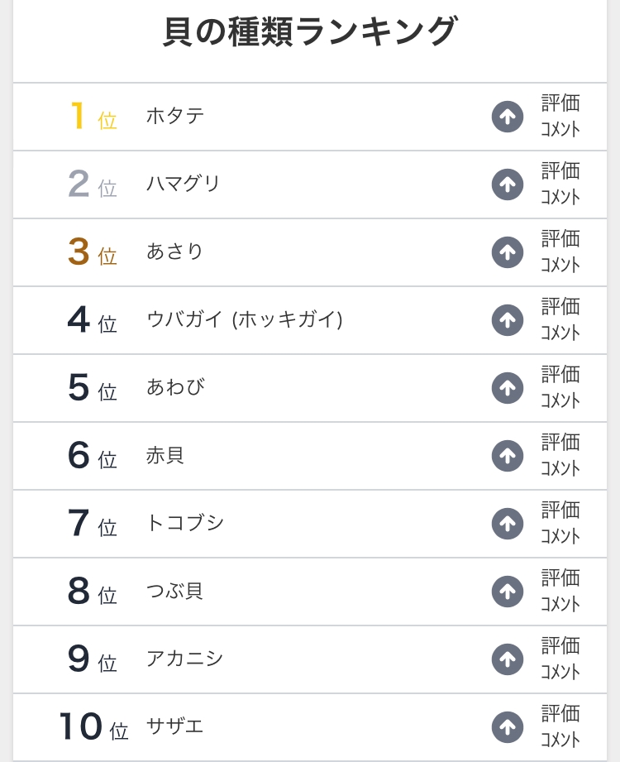Screen dimensions: 620x762
Task: Upvote ウバガイ (ホッキガイ) arrow icon
Action: (x=508, y=320)
